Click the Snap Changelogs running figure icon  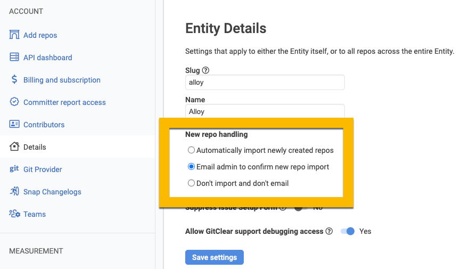[14, 192]
